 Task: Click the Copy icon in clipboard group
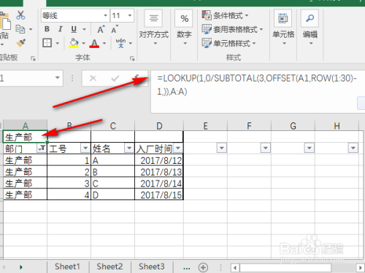click(20, 29)
